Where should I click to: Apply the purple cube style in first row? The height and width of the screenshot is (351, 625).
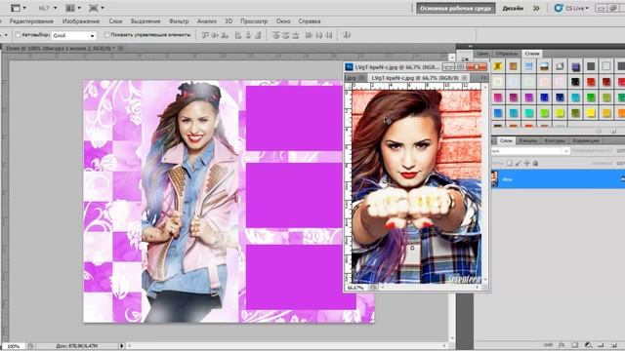coord(575,66)
